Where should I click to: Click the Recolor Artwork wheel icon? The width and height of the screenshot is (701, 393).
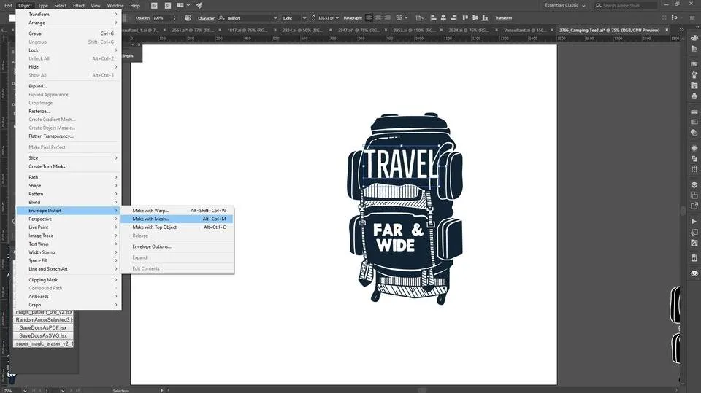point(188,17)
